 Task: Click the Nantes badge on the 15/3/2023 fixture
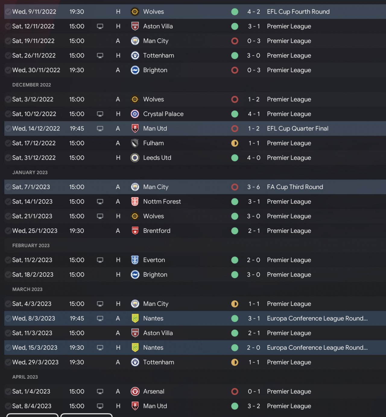(135, 348)
